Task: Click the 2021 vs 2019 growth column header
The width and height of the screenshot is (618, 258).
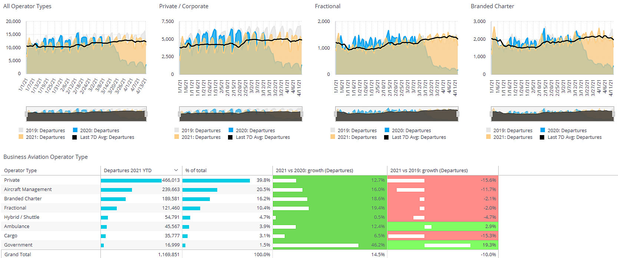Action: pyautogui.click(x=429, y=170)
